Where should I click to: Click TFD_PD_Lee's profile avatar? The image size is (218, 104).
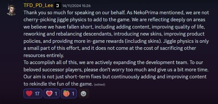pyautogui.click(x=12, y=9)
